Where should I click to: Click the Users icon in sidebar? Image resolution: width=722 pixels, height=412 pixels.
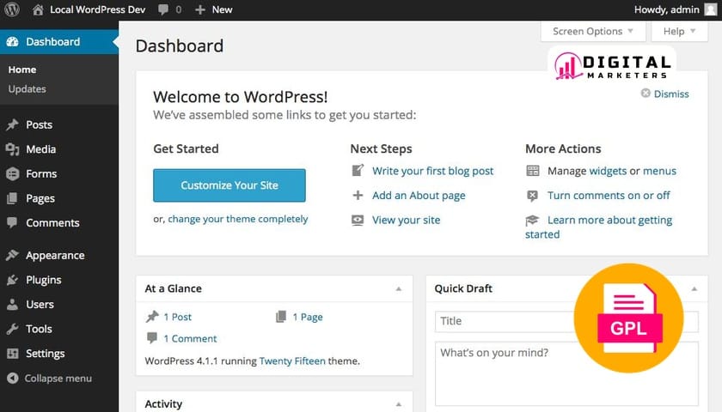click(x=12, y=304)
